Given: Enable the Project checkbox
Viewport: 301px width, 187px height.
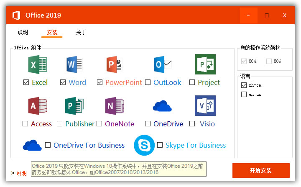Looking at the screenshot, I should [192, 82].
